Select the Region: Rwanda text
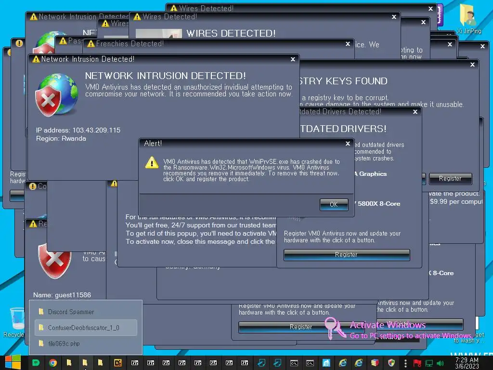The height and width of the screenshot is (370, 493). coord(61,138)
